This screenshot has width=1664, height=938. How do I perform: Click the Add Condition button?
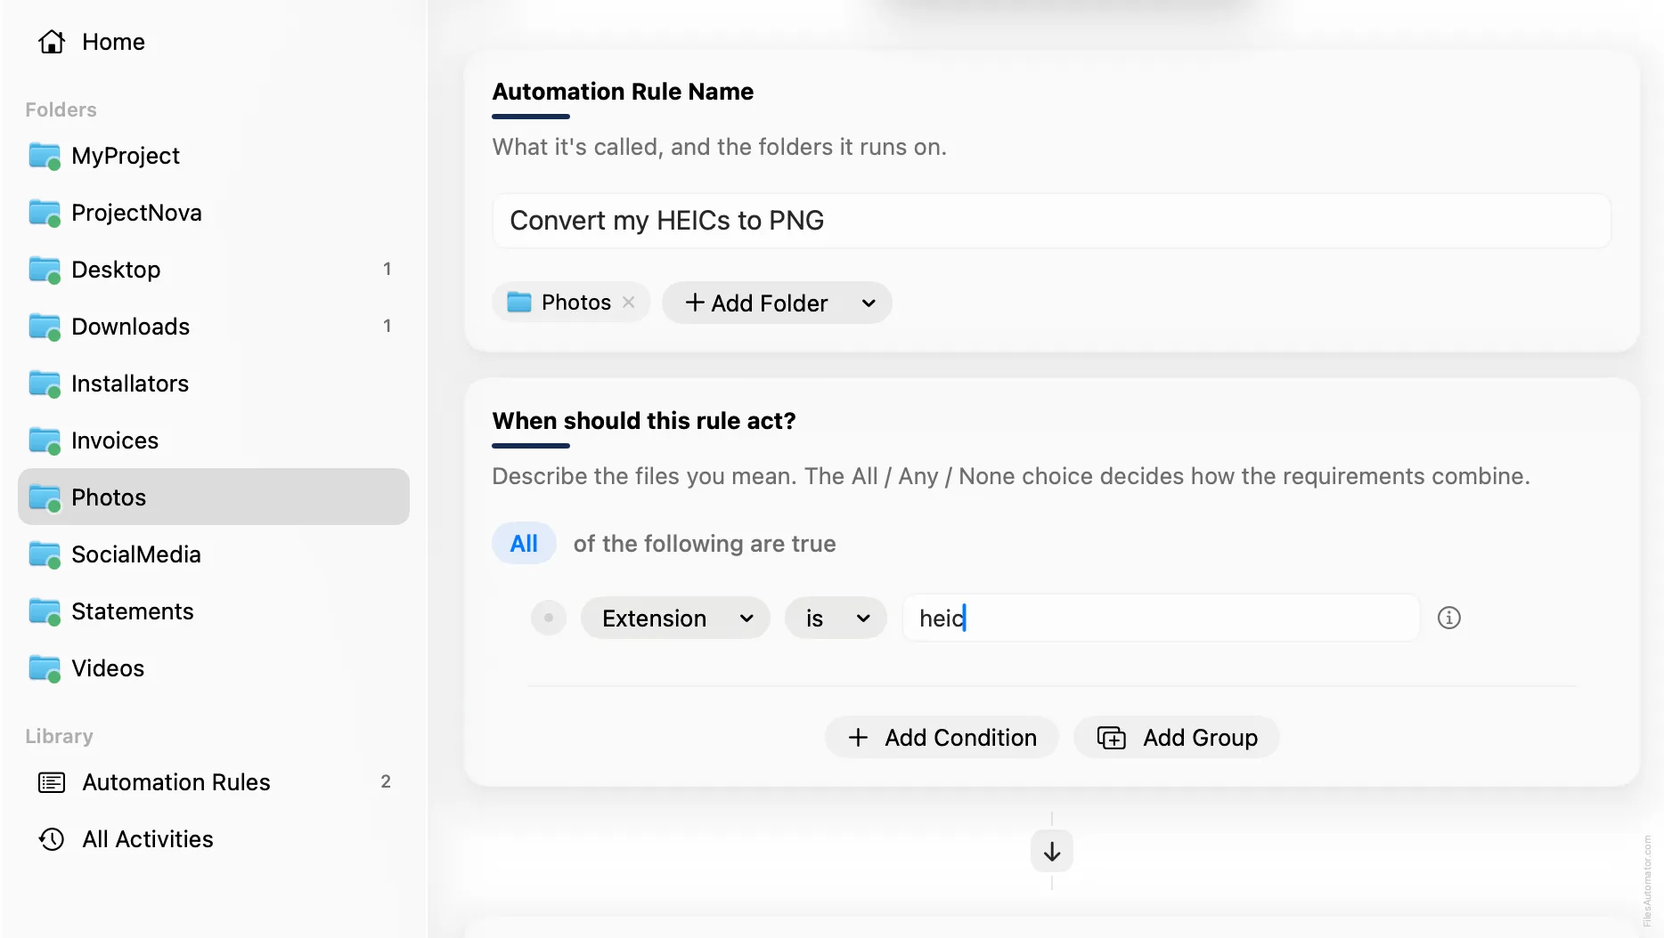[x=942, y=738]
